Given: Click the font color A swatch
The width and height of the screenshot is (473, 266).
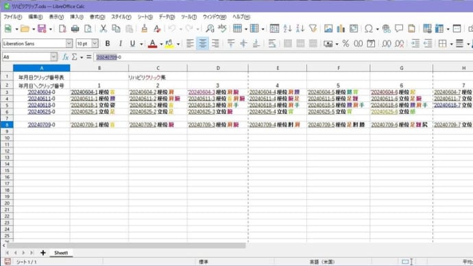Looking at the screenshot, I should (x=152, y=44).
